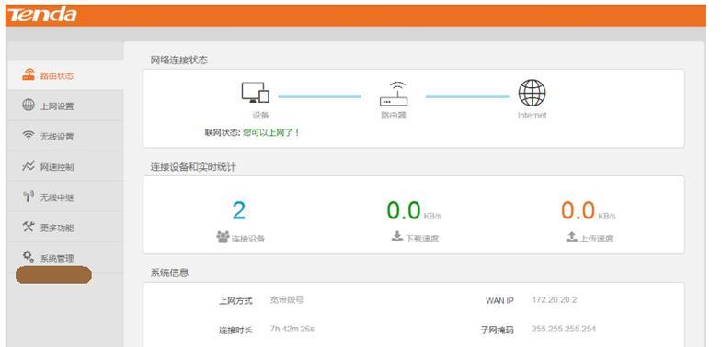The image size is (722, 347).
Task: Open the 上网设置 menu item
Action: (x=65, y=106)
